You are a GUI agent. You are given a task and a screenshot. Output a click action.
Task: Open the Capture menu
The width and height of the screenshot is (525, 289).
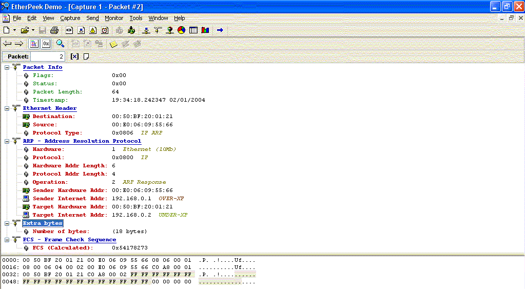pos(70,18)
